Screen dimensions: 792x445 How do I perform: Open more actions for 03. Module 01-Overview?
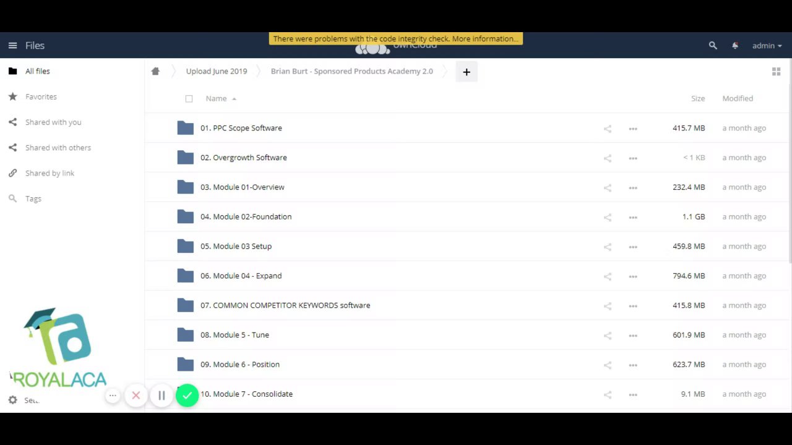click(x=633, y=188)
